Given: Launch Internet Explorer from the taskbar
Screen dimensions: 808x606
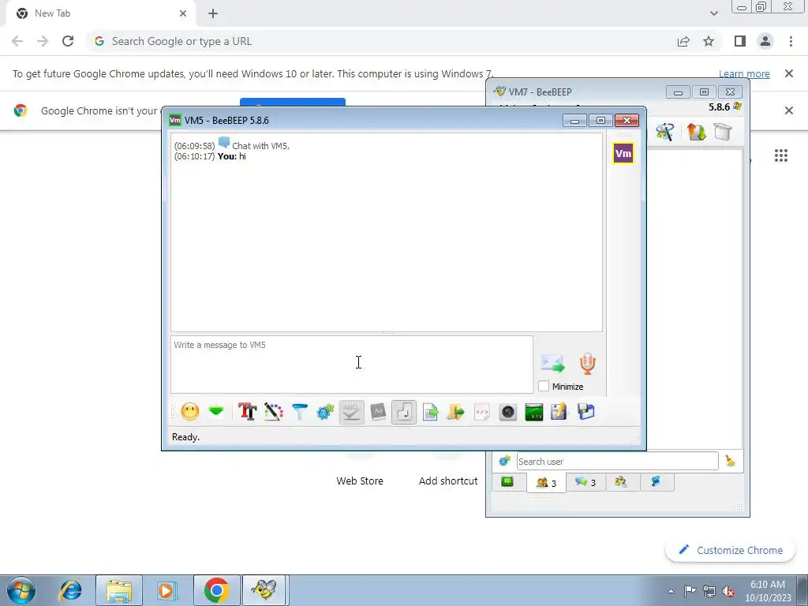Looking at the screenshot, I should [x=70, y=590].
